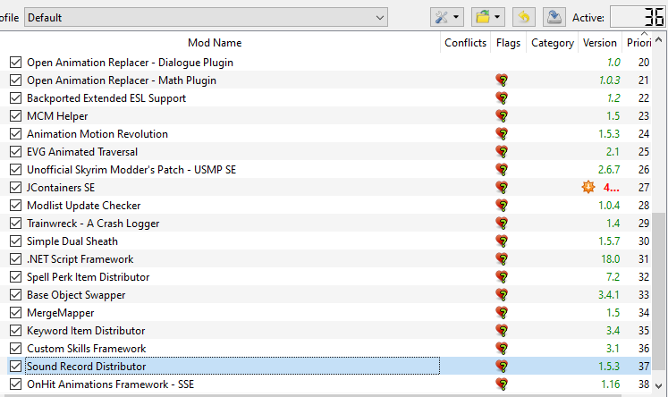Toggle EVG Animated Traversal checkbox
The width and height of the screenshot is (668, 397).
[x=16, y=152]
